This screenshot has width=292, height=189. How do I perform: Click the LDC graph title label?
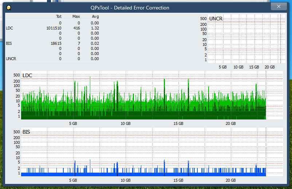click(27, 75)
